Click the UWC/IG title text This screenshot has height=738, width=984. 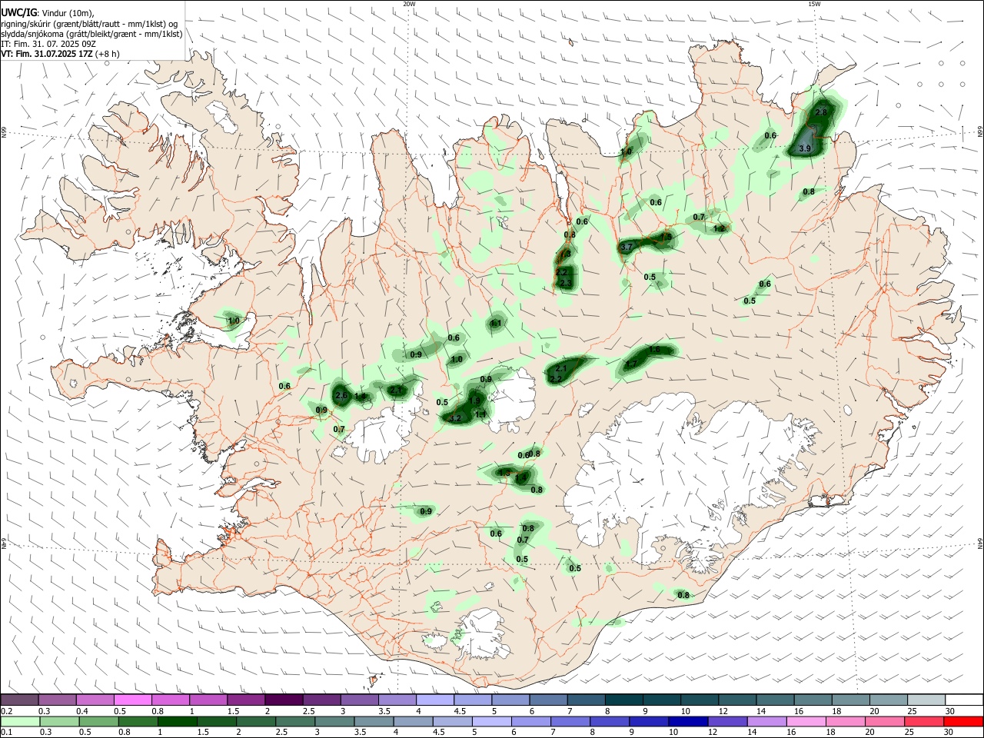(x=18, y=12)
